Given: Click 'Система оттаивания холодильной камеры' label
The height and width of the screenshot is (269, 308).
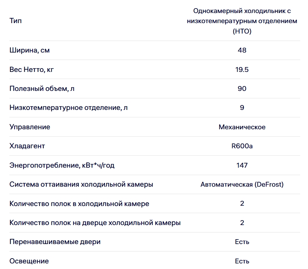Looking at the screenshot, I should point(81,184).
